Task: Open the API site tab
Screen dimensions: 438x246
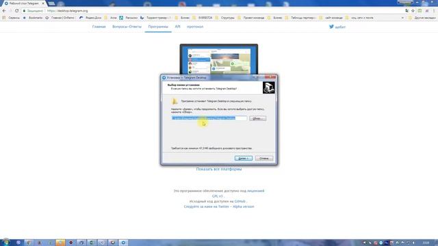Action: (x=178, y=27)
